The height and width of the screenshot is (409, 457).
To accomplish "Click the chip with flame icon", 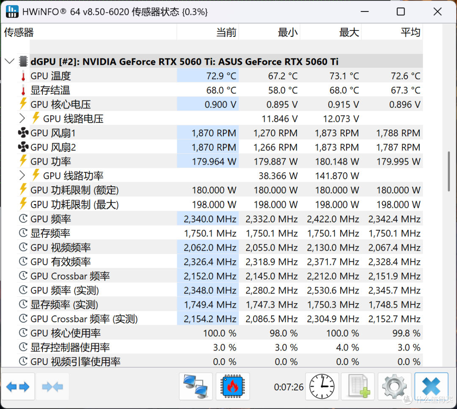I will pyautogui.click(x=233, y=387).
